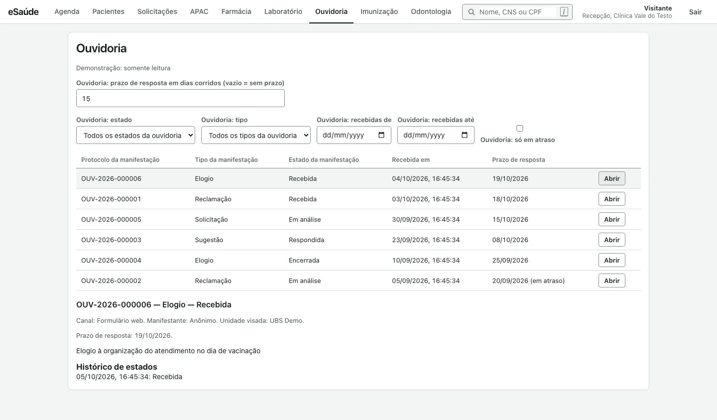Image resolution: width=717 pixels, height=420 pixels.
Task: Switch to the Agenda tab
Action: 67,11
